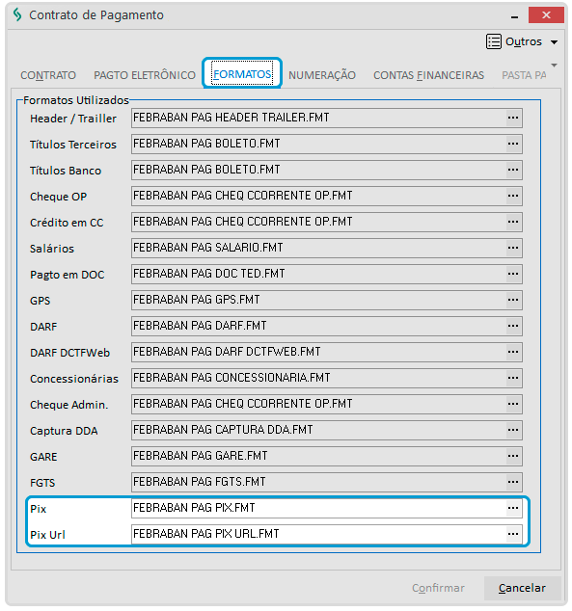Click the Cancelar button
The height and width of the screenshot is (611, 572).
pyautogui.click(x=522, y=588)
